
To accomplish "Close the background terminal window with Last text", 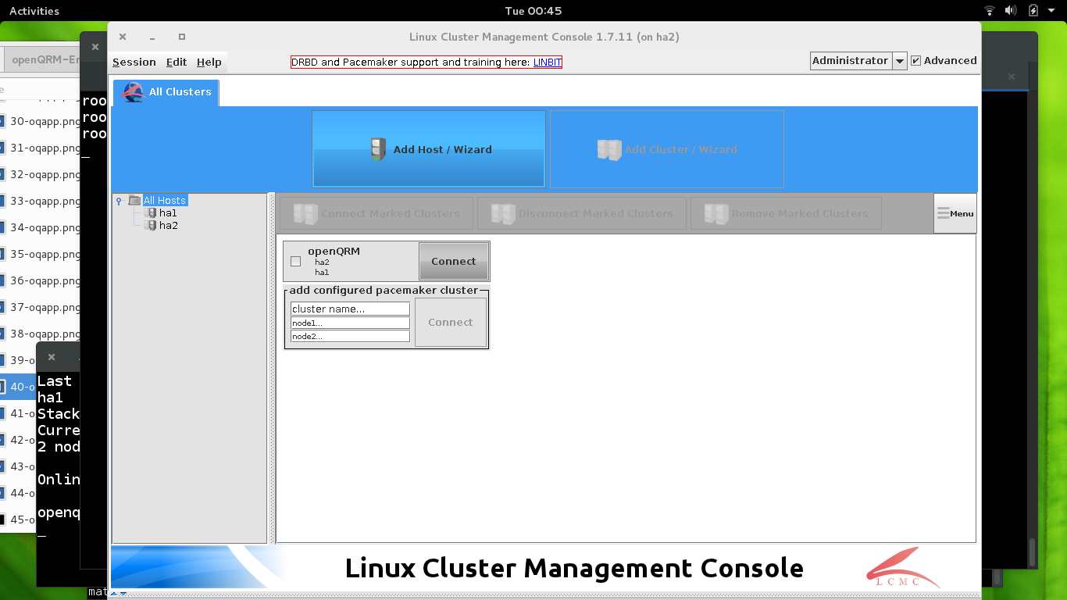I will click(52, 357).
